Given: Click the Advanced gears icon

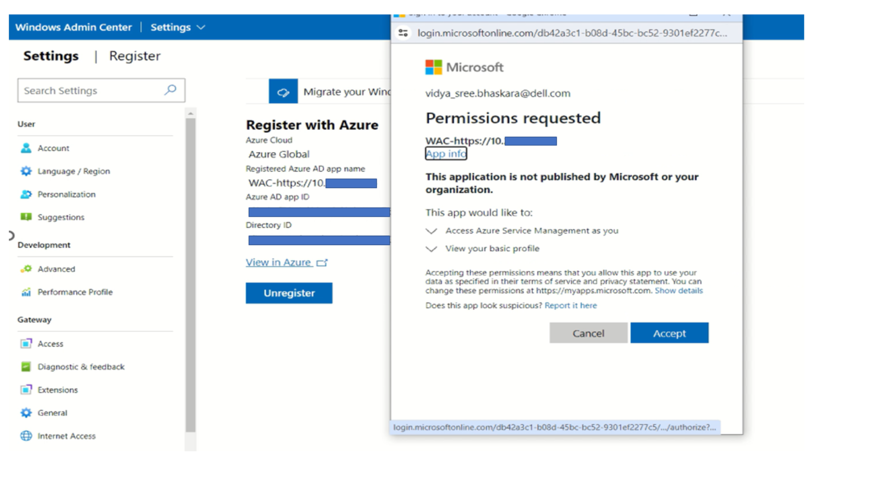Looking at the screenshot, I should (26, 269).
